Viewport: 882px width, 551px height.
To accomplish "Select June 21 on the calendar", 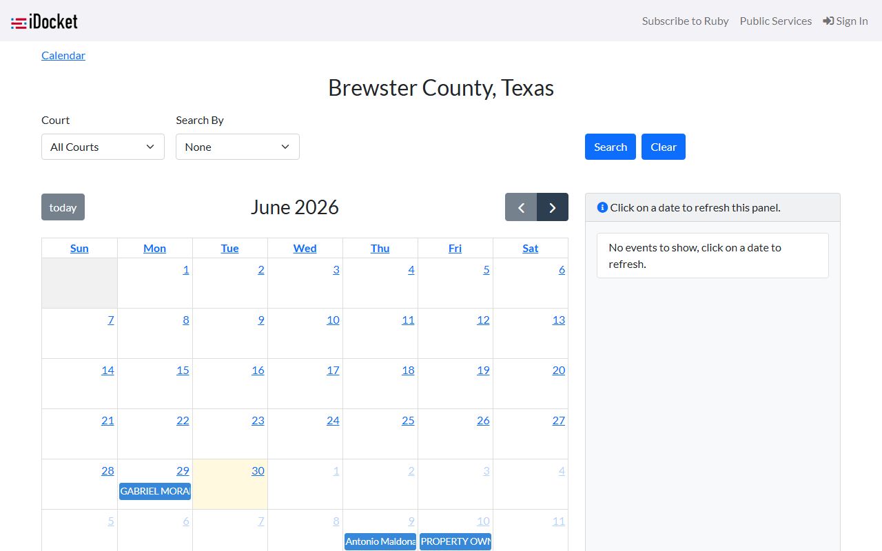I will pyautogui.click(x=107, y=420).
